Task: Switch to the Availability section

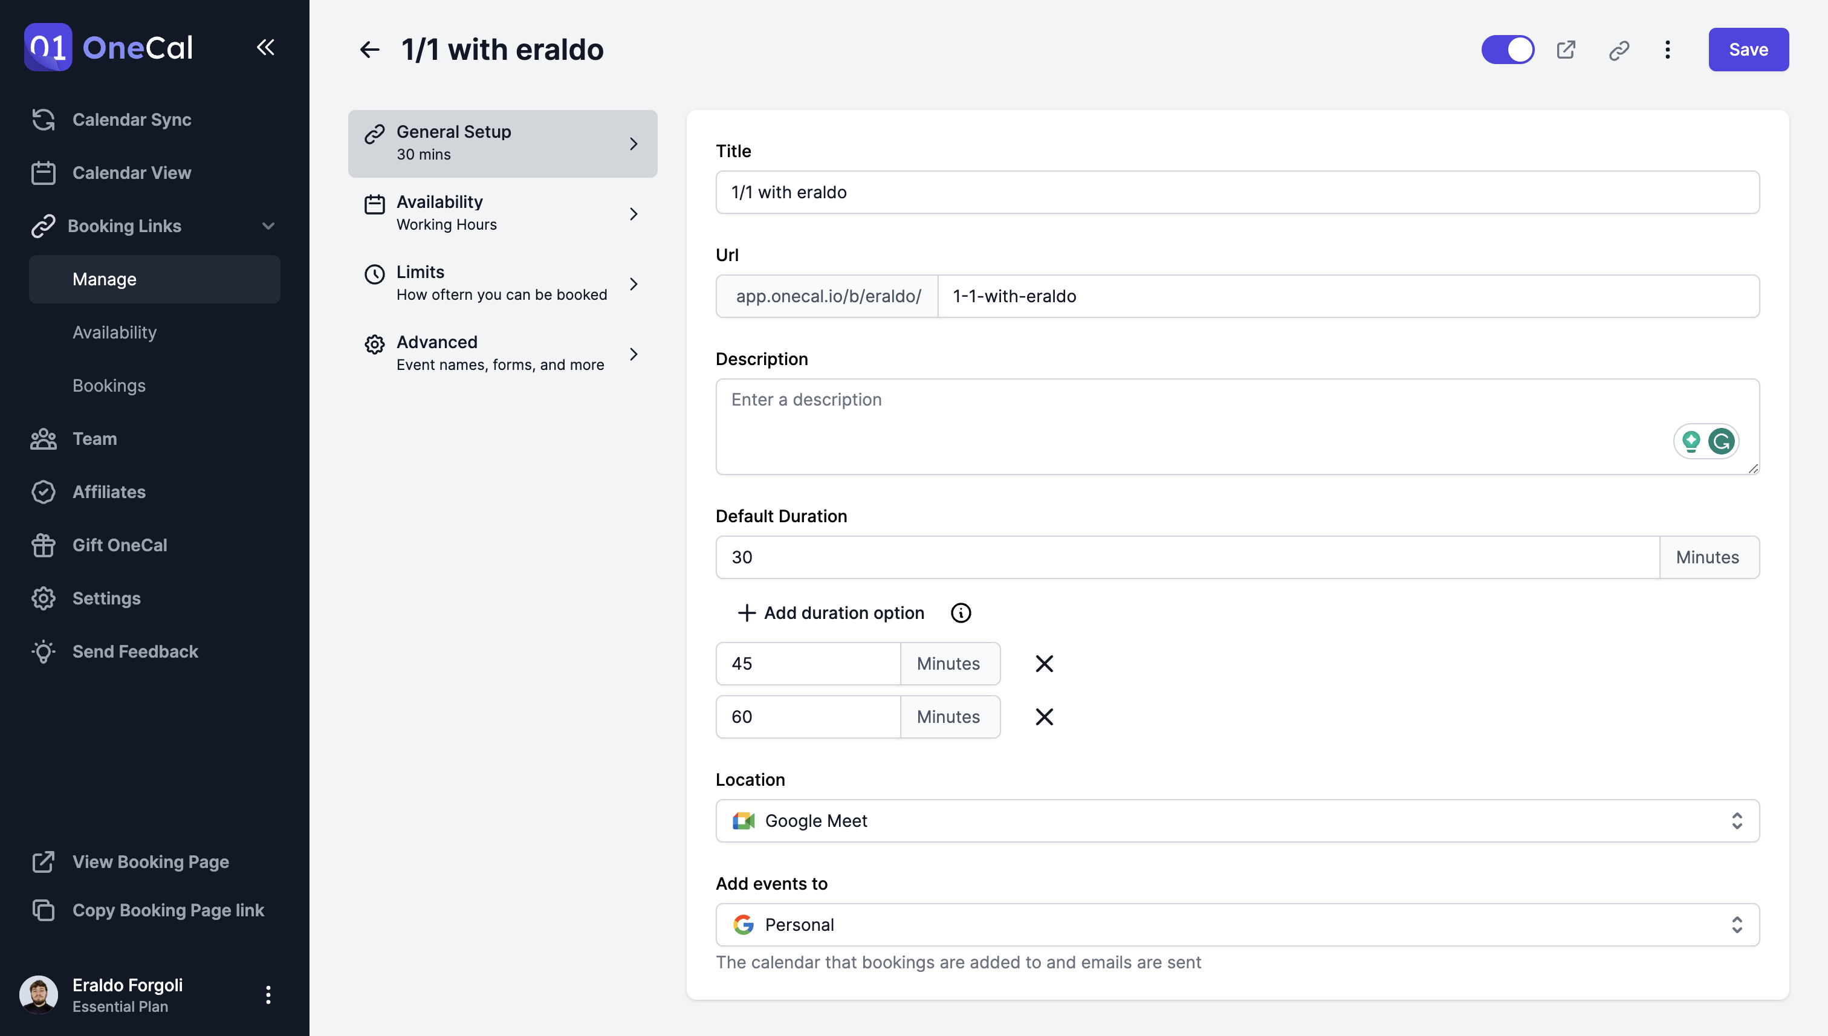Action: (x=502, y=212)
